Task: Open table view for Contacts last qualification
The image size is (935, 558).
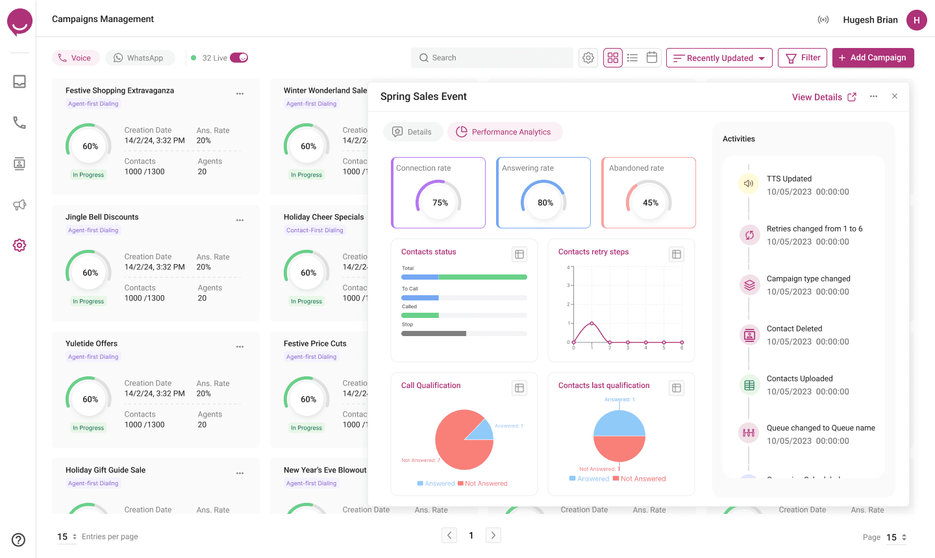Action: 677,388
